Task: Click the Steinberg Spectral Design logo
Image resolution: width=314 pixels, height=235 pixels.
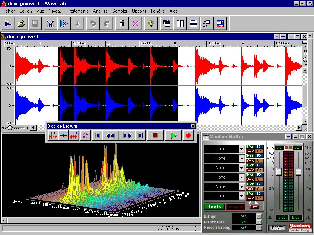Action: point(300,228)
